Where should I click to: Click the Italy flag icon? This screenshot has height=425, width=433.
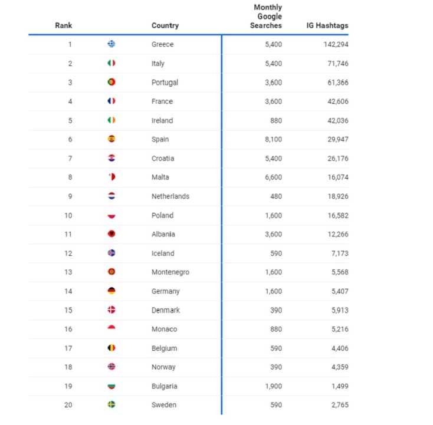111,63
